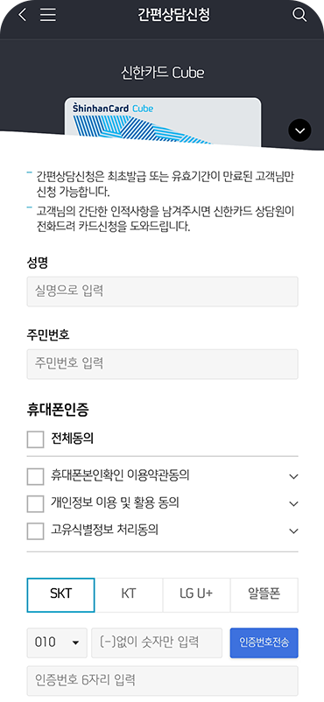Viewport: 324px width, 702px height.
Task: Focus the 성명 name input field
Action: 162,291
